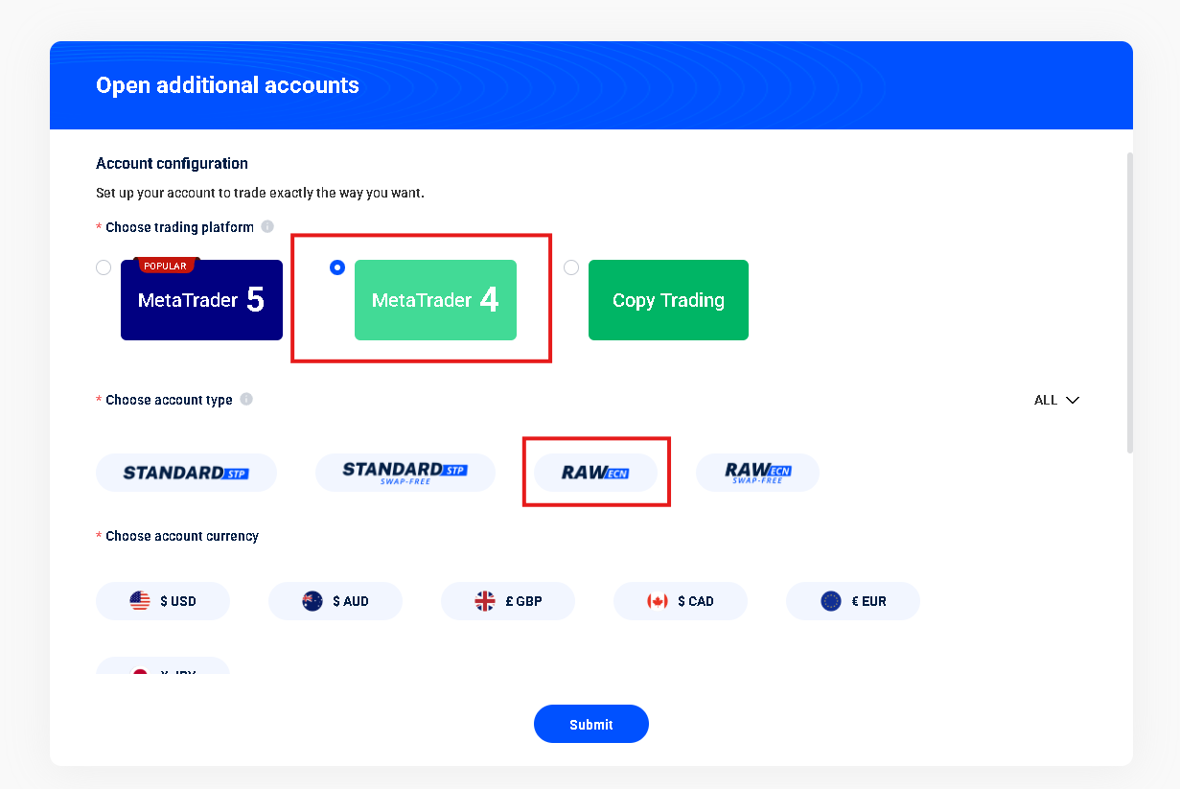1180x789 pixels.
Task: Click the EU flag icon for EUR
Action: click(x=831, y=601)
